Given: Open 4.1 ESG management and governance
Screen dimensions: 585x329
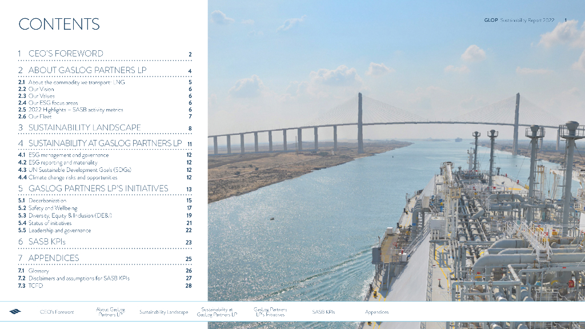Looking at the screenshot, I should [105, 155].
